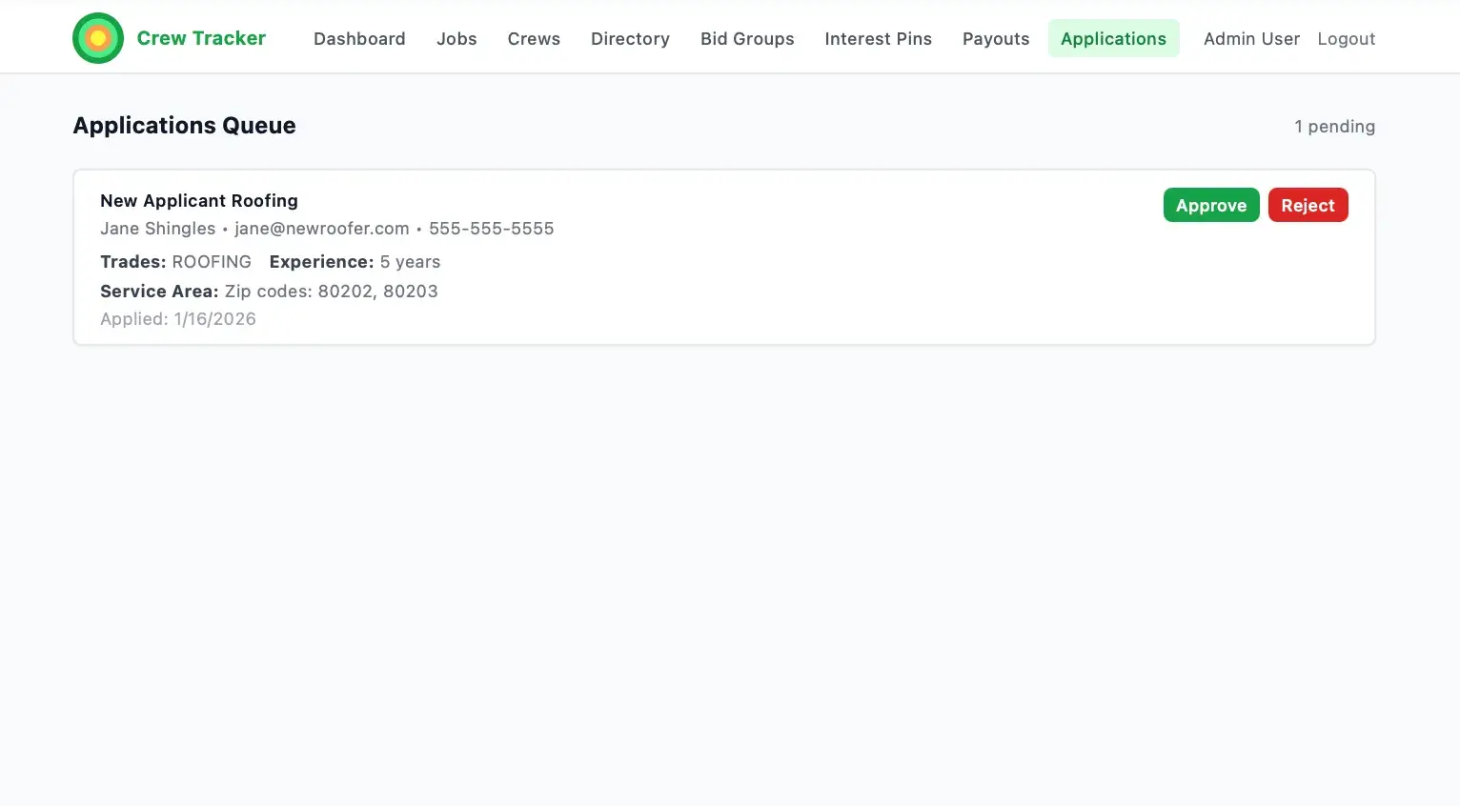The width and height of the screenshot is (1460, 806).
Task: Click the phone number 555-555-5555
Action: (x=491, y=229)
